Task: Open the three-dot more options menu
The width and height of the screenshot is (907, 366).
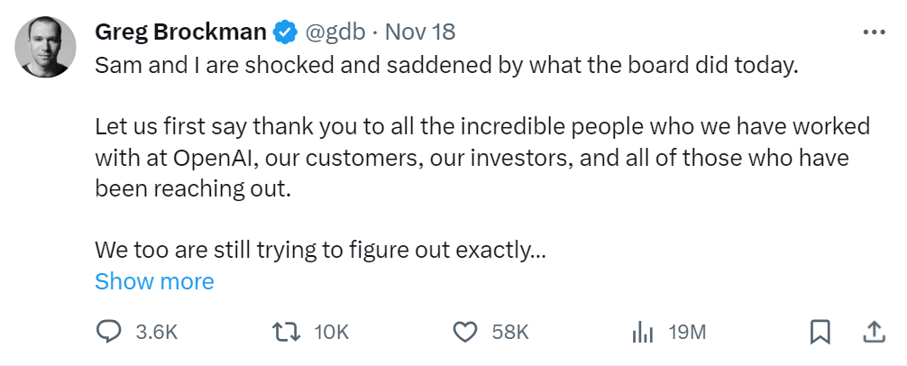Action: (x=874, y=32)
